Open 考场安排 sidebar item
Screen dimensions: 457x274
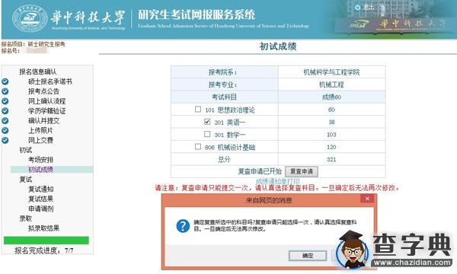click(x=40, y=160)
